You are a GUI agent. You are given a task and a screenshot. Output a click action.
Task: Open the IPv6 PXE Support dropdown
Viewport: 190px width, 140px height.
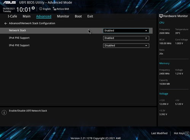126,46
